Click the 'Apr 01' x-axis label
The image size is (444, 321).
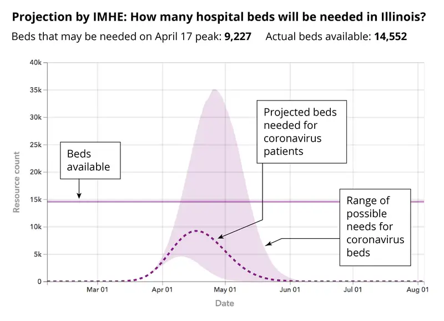point(162,290)
